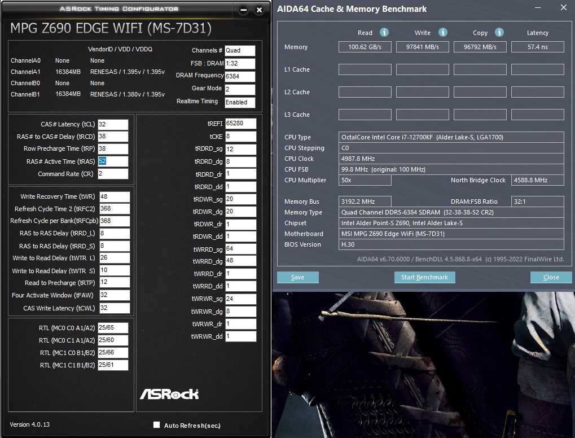This screenshot has width=575, height=438.
Task: Click the Memory Read result 100.62 GB/s
Action: [x=365, y=47]
